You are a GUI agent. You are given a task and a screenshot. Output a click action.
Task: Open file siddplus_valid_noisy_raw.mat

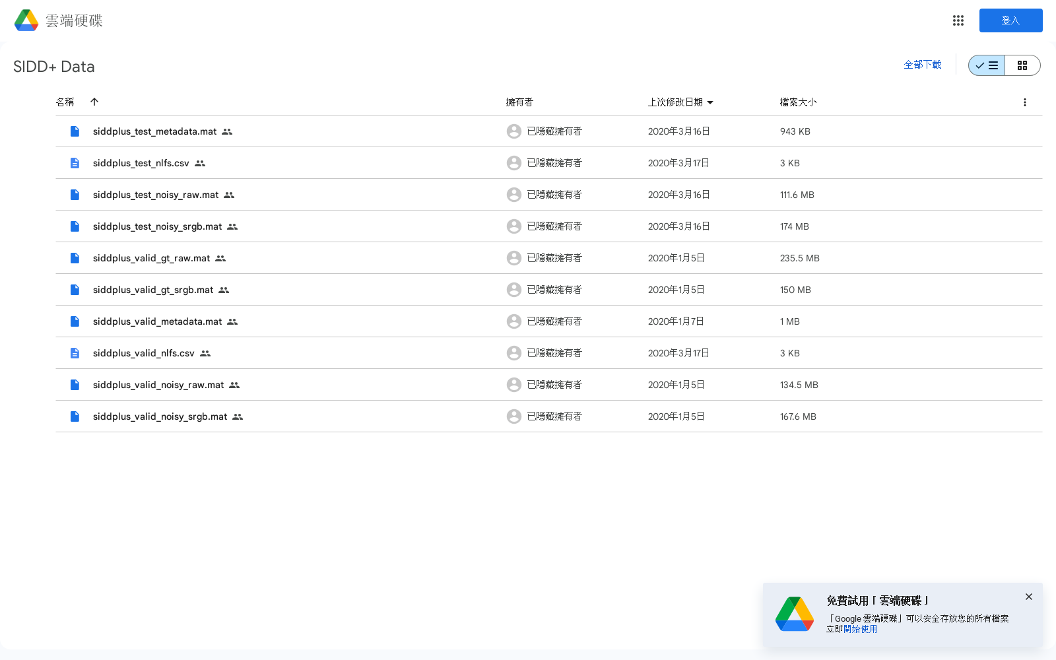(158, 385)
